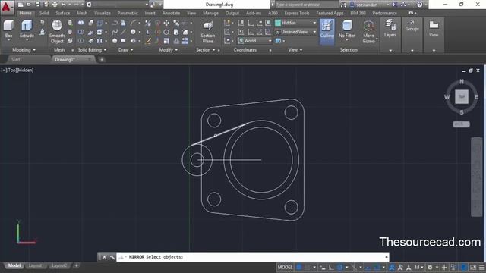Expand the Modeling panel
The image size is (486, 273).
(x=24, y=50)
